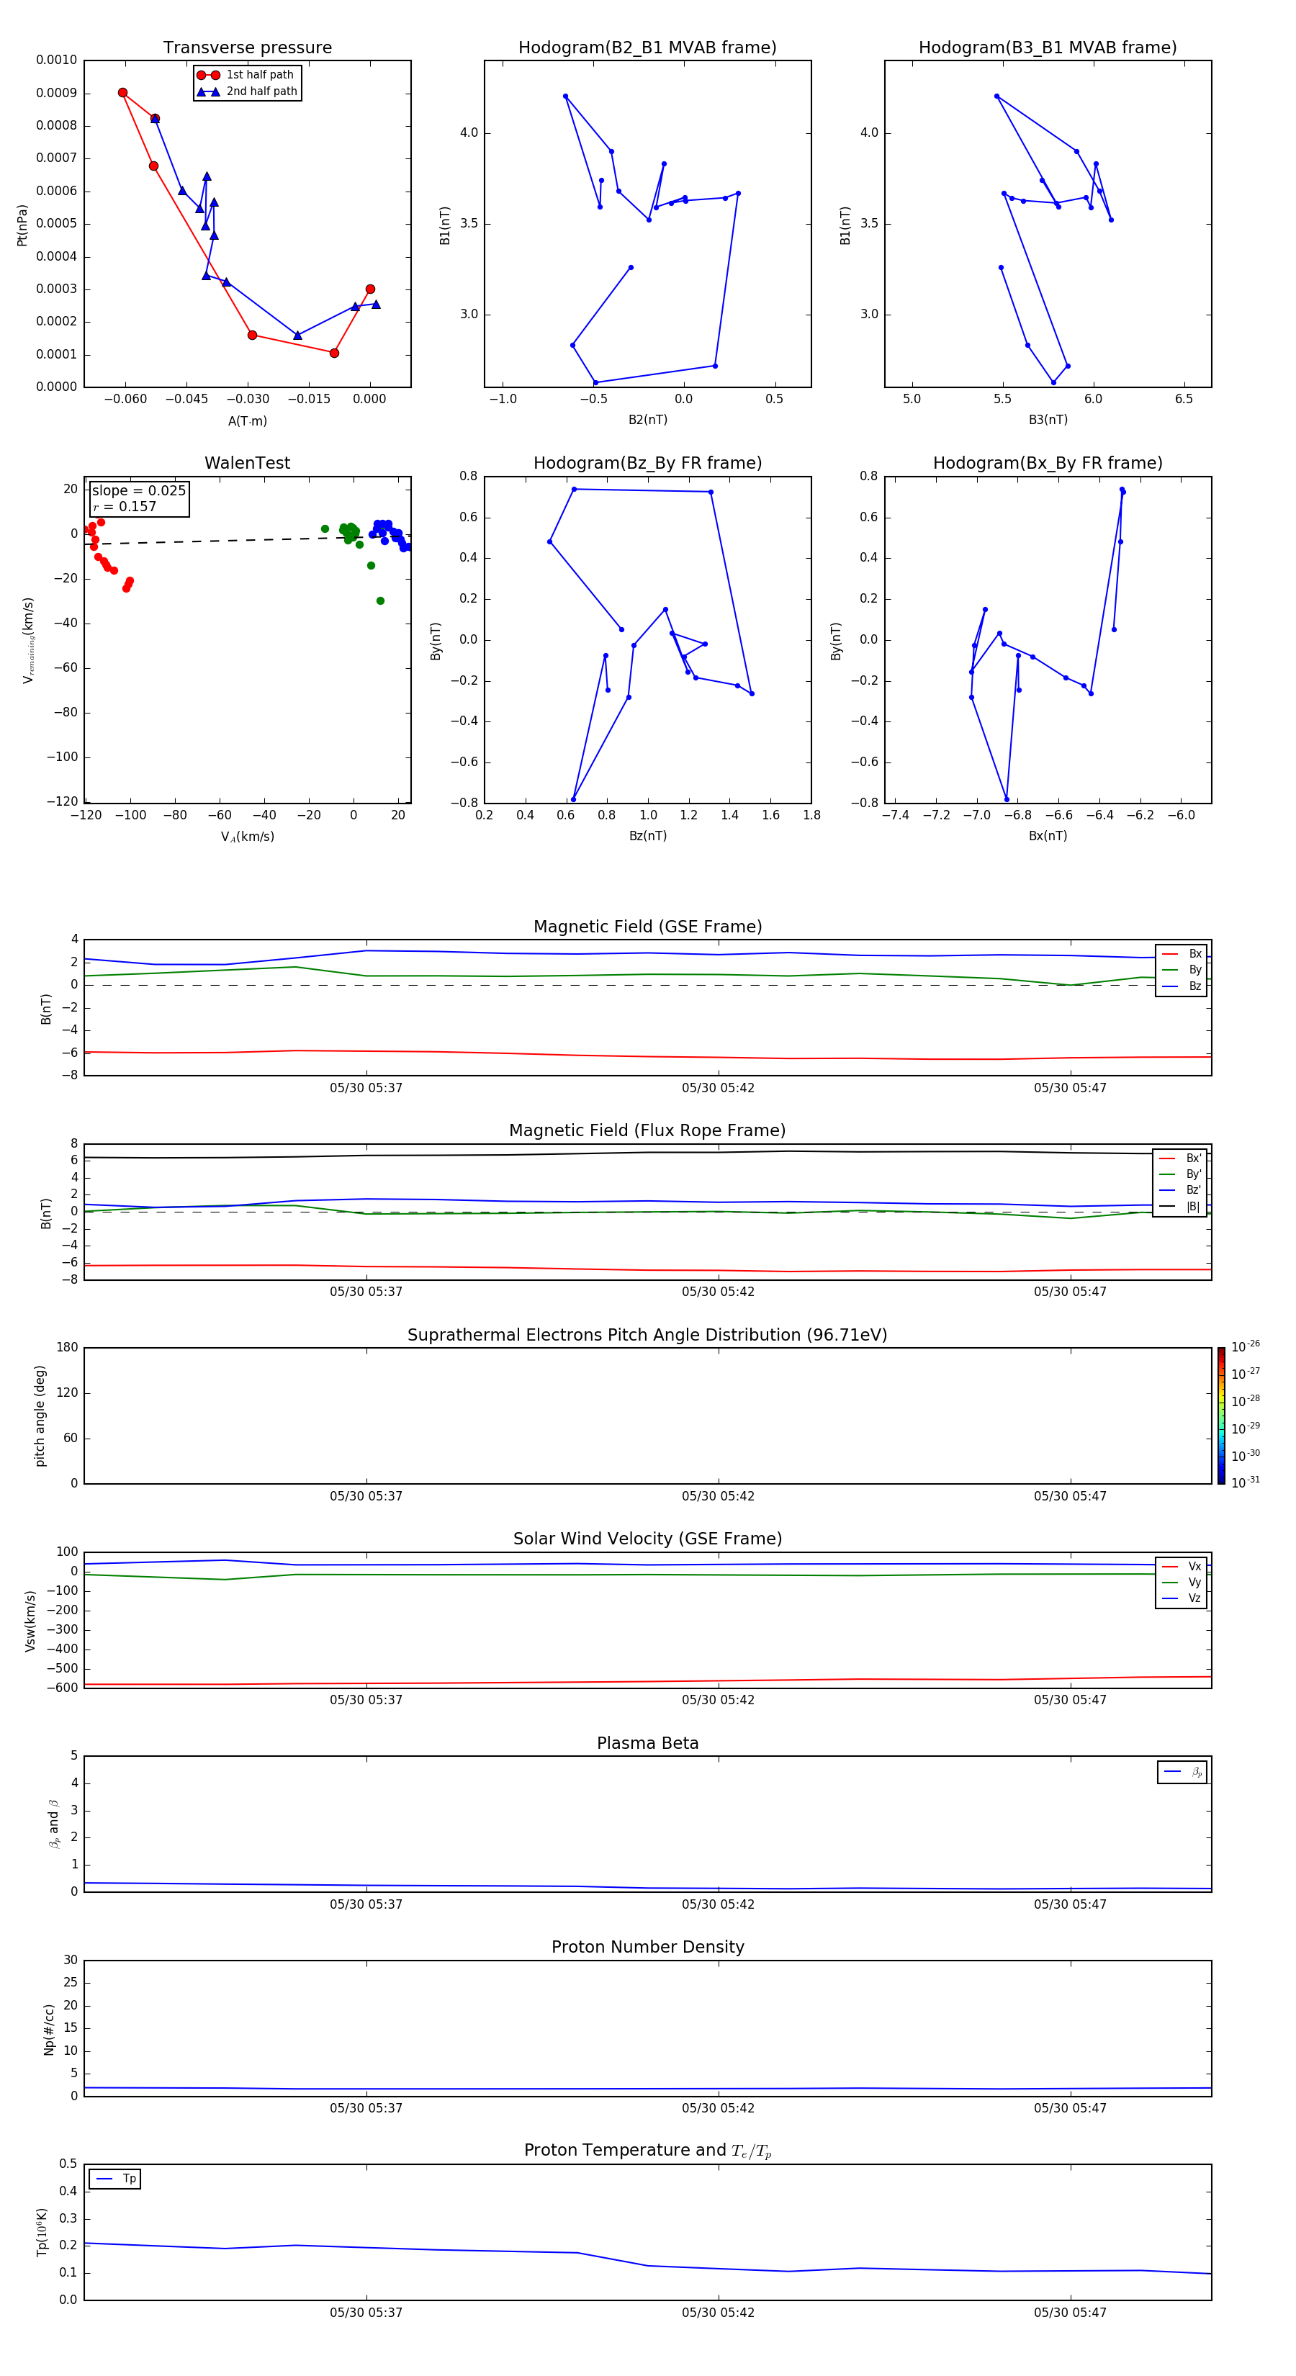Select the "1st half path" legend entry
Screen dimensions: 1296x2376
click(x=246, y=75)
